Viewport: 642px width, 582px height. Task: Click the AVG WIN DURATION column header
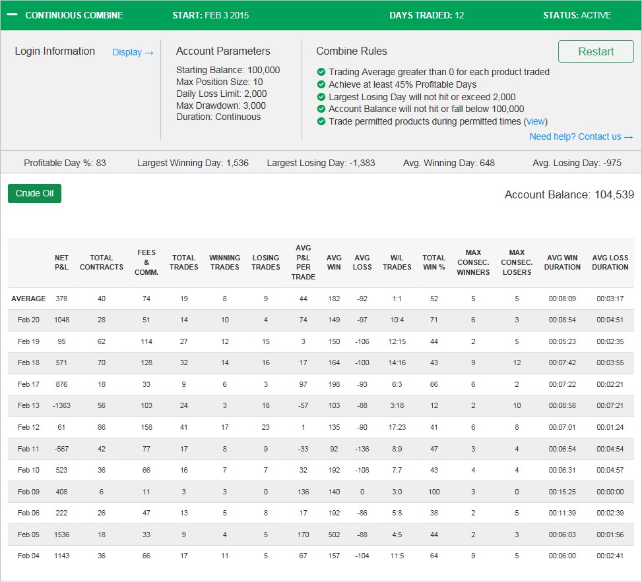(562, 262)
